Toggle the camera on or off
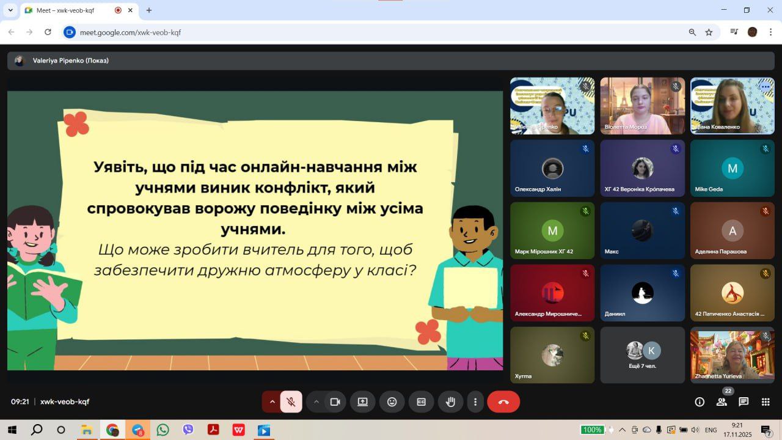 coord(335,402)
